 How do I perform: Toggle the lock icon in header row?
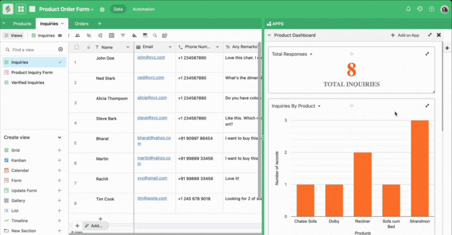[x=88, y=47]
